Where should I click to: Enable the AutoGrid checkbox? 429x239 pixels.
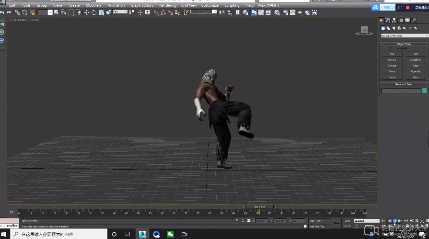[x=391, y=48]
